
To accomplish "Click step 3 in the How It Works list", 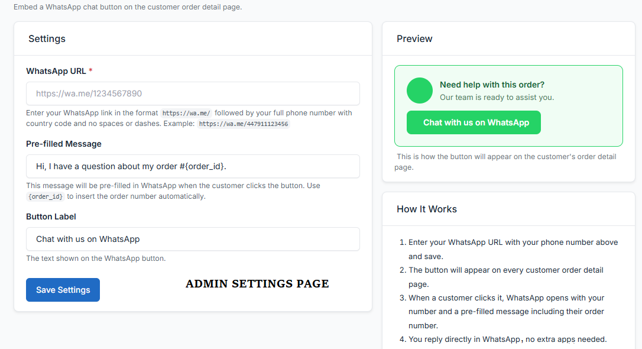I will 513,311.
